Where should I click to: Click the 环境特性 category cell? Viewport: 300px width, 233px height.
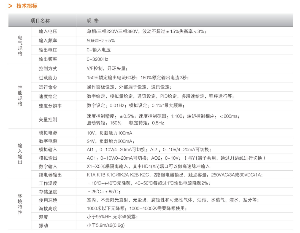(20, 204)
